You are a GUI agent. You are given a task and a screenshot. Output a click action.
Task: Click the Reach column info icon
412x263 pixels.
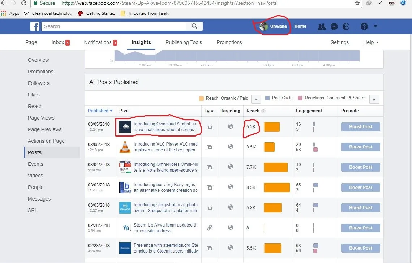[263, 111]
